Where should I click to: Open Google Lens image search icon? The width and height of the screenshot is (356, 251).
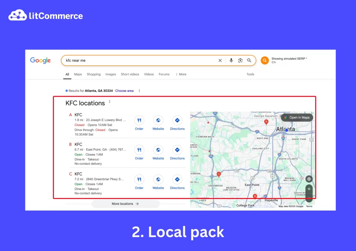(x=240, y=60)
